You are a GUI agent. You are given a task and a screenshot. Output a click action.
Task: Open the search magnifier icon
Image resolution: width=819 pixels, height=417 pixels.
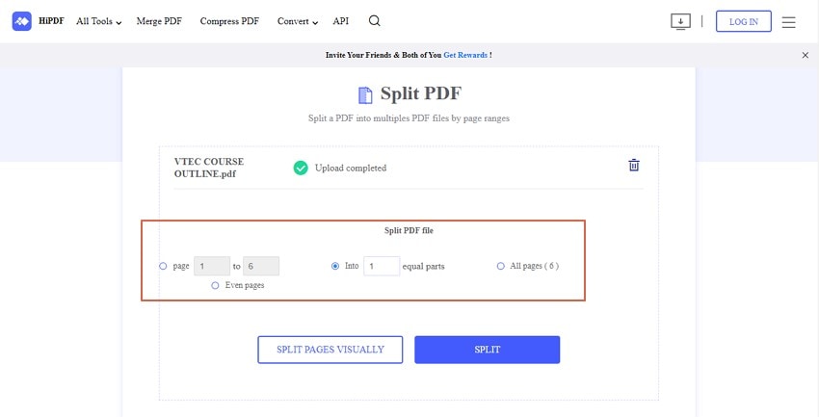pyautogui.click(x=375, y=21)
